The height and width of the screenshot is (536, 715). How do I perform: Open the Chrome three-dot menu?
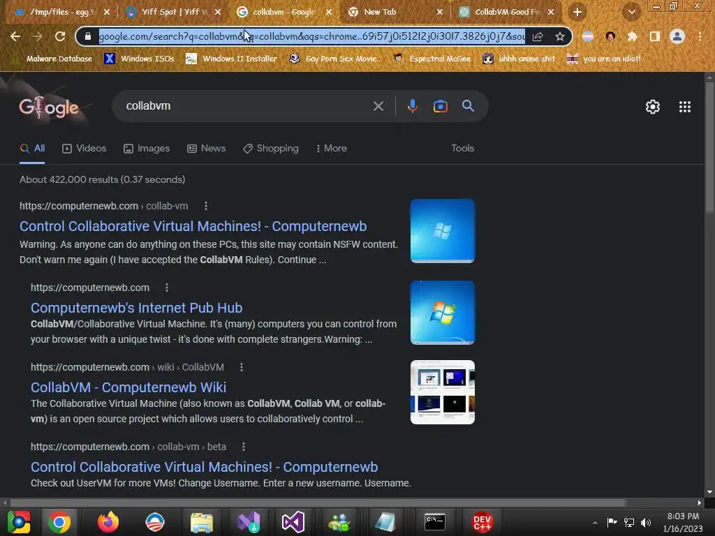pos(700,36)
